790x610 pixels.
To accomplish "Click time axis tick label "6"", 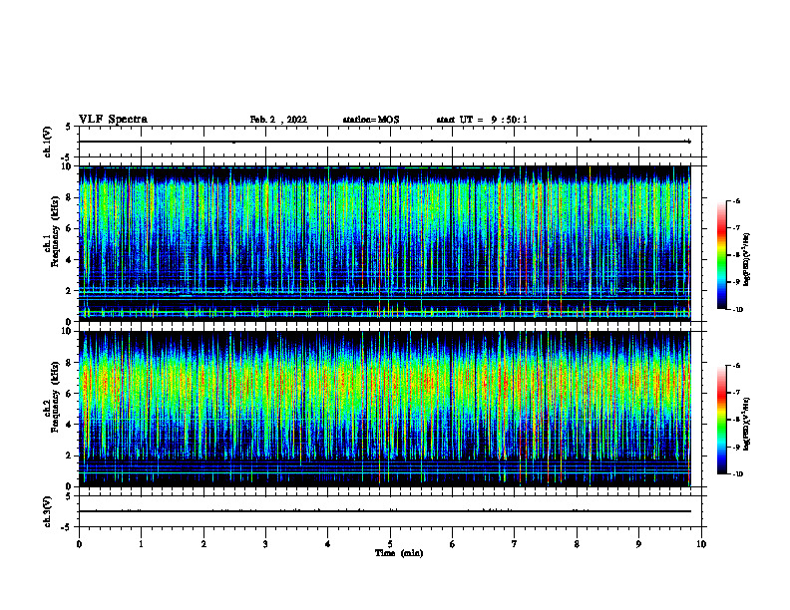I will (x=452, y=544).
